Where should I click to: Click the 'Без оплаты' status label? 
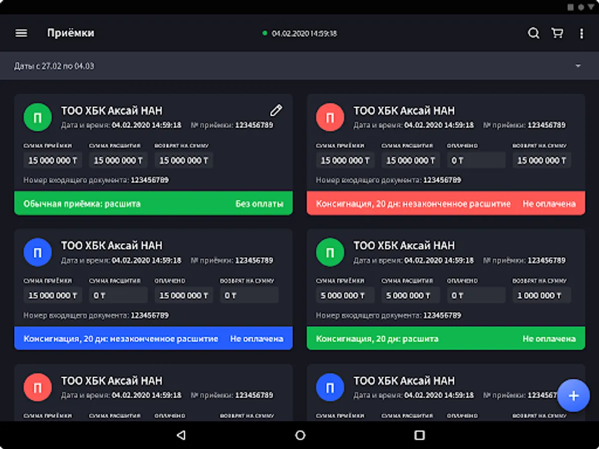point(260,204)
